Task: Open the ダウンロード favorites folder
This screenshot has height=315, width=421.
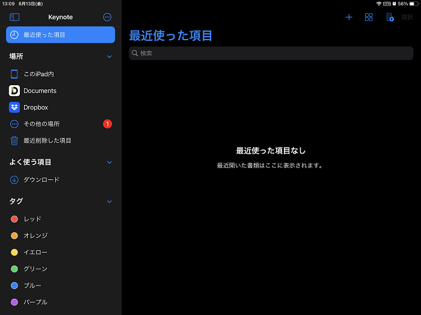Action: coord(60,180)
